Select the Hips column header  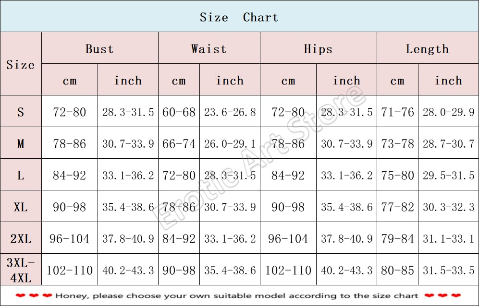318,48
